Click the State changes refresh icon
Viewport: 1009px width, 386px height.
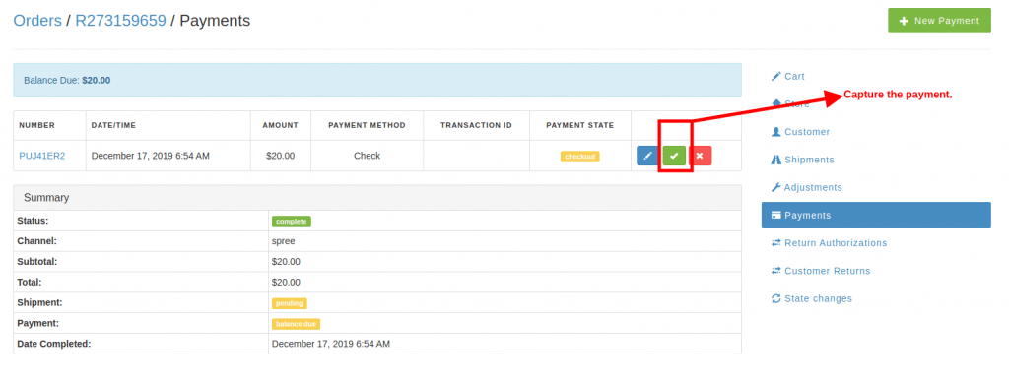pos(775,298)
